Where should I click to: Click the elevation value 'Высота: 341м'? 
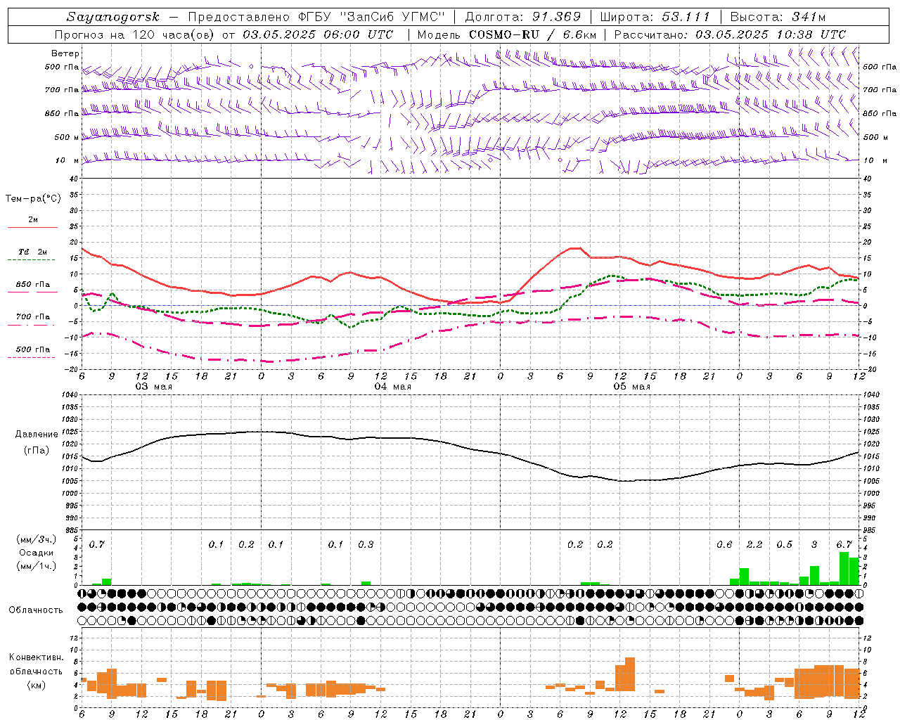[x=778, y=17]
